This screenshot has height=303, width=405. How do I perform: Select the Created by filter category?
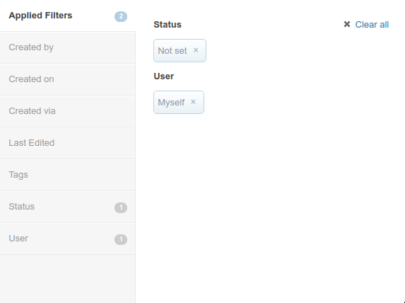coord(68,47)
